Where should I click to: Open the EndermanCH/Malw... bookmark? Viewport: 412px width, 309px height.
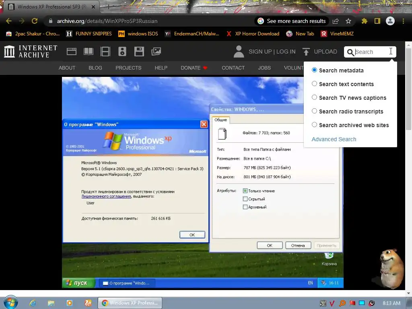pyautogui.click(x=192, y=34)
